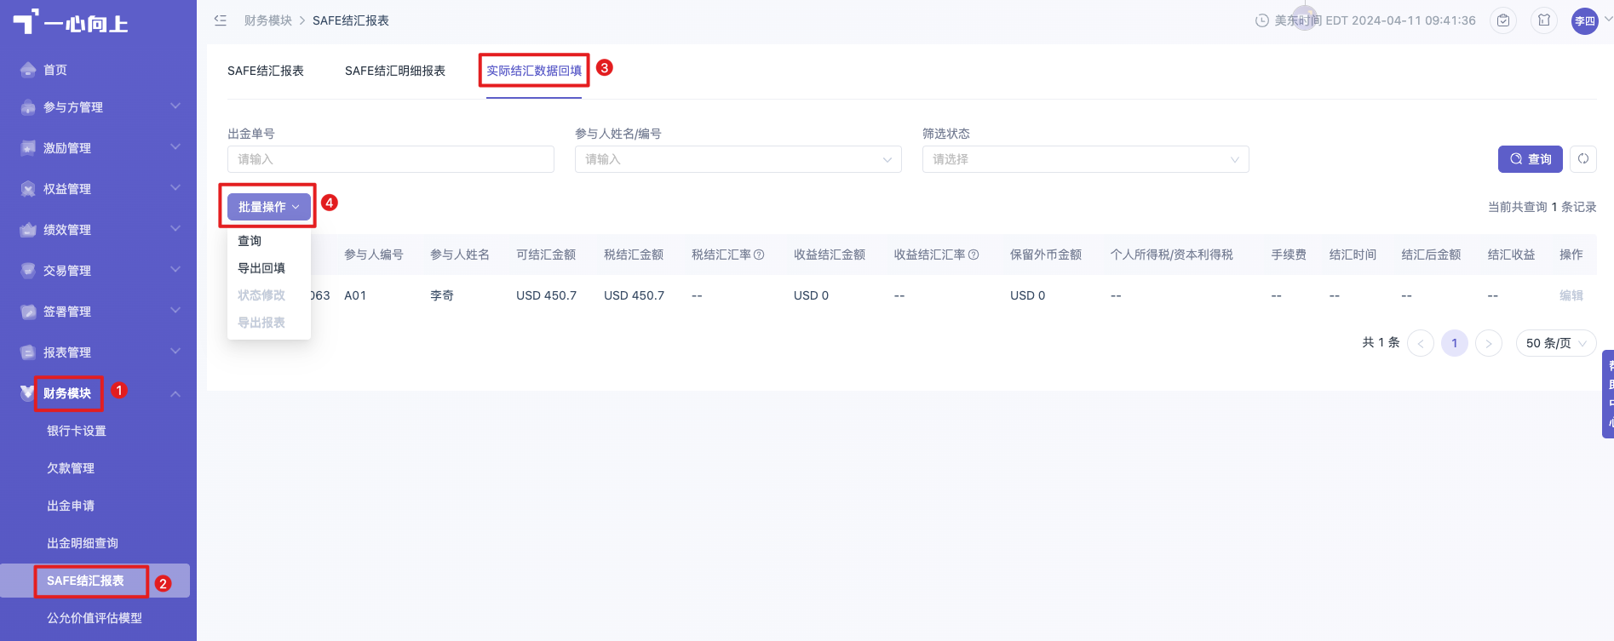The width and height of the screenshot is (1614, 641).
Task: Select the 实际结汇数据回填 tab
Action: pos(534,71)
